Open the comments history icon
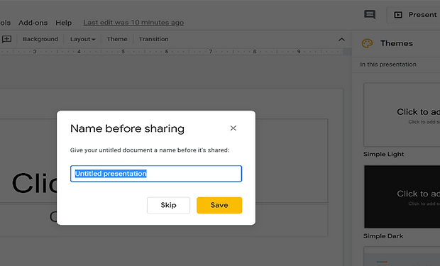This screenshot has width=440, height=266. point(370,15)
